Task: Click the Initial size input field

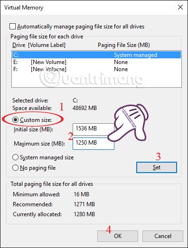Action: point(93,129)
